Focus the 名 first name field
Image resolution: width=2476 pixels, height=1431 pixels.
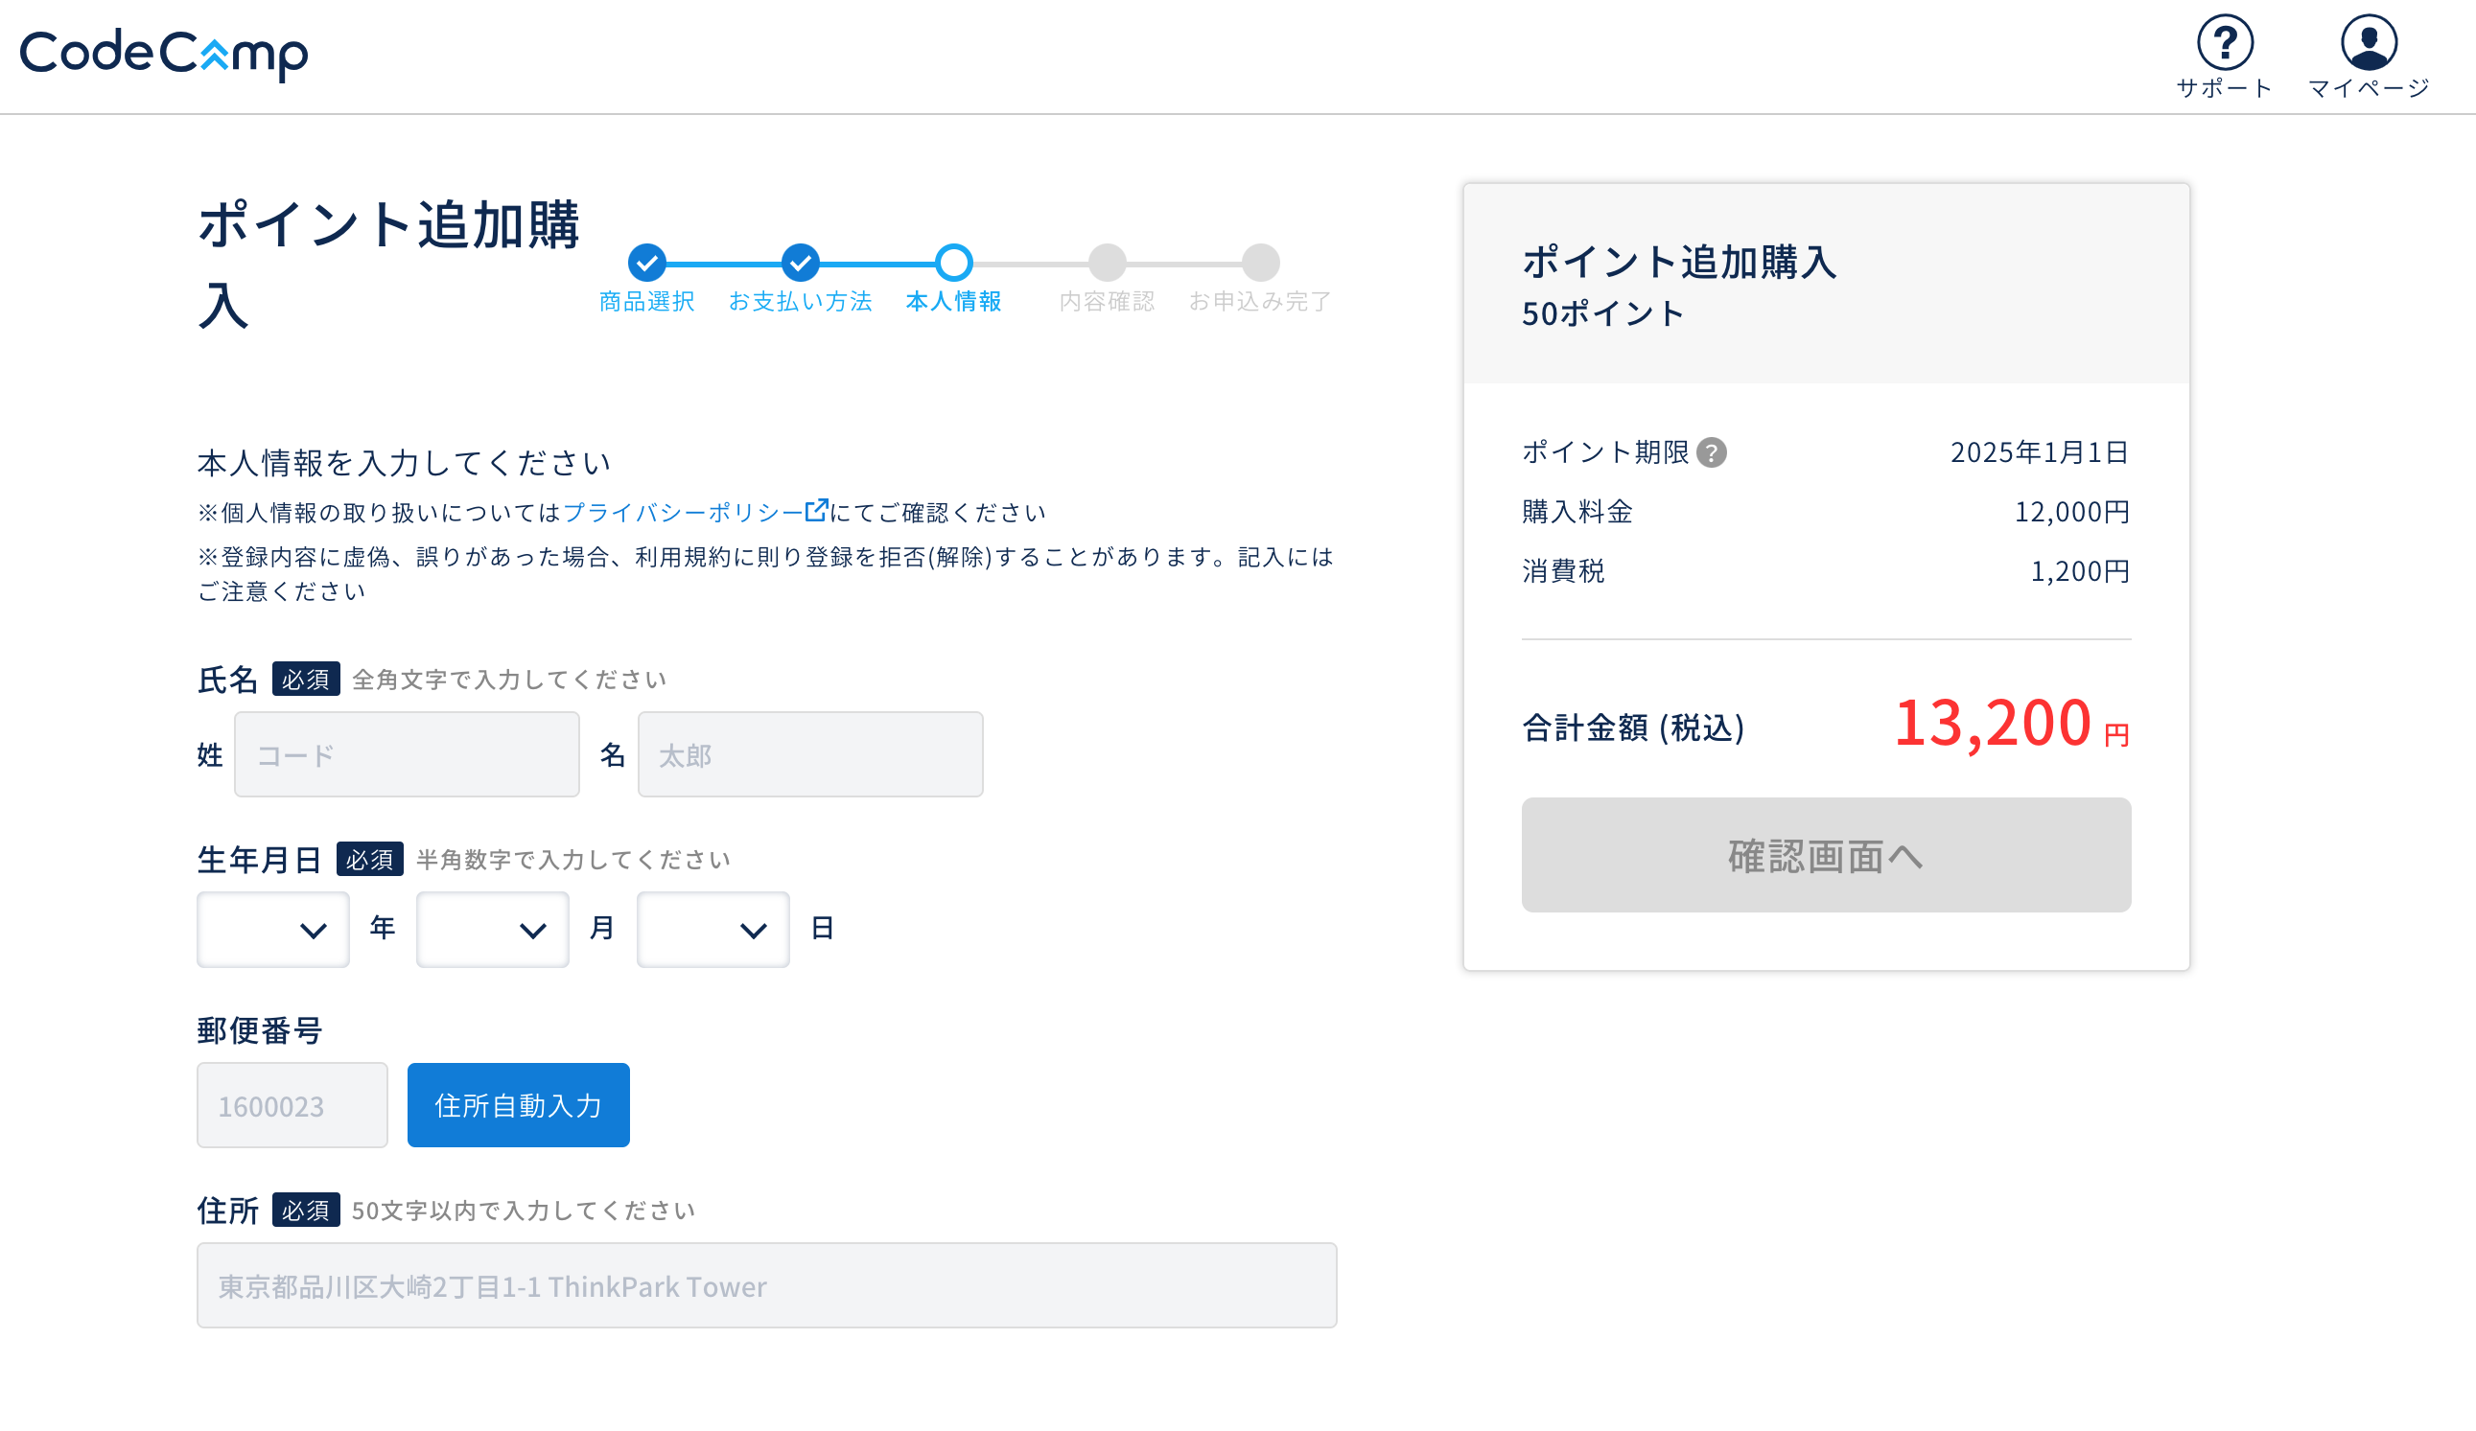809,754
